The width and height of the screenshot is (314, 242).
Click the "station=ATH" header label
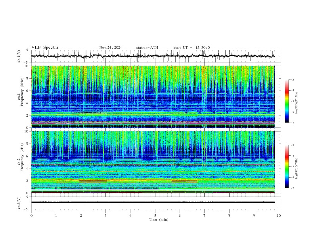pyautogui.click(x=147, y=47)
